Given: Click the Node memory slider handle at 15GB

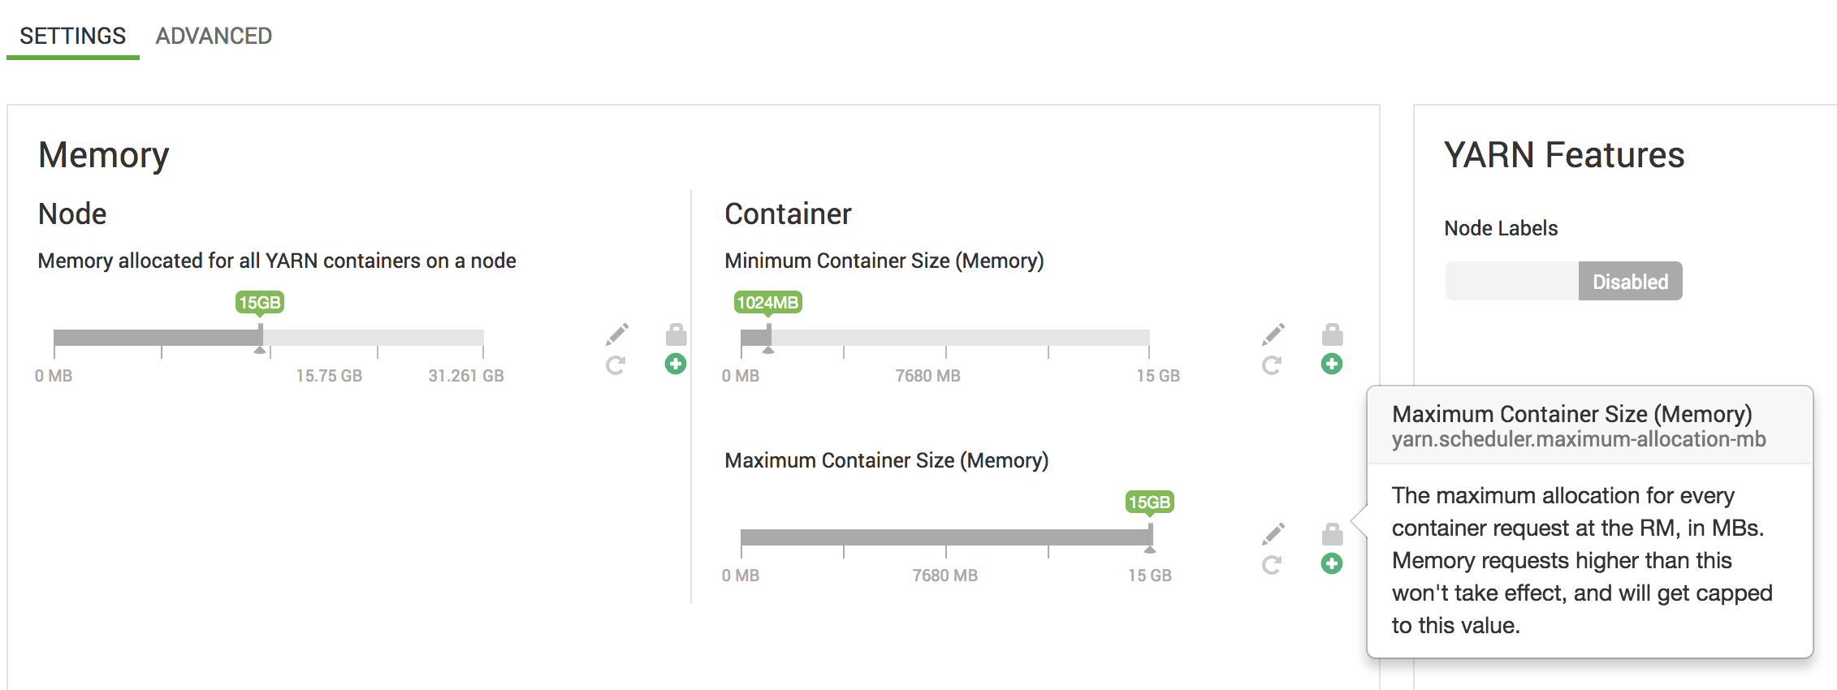Looking at the screenshot, I should coord(260,337).
